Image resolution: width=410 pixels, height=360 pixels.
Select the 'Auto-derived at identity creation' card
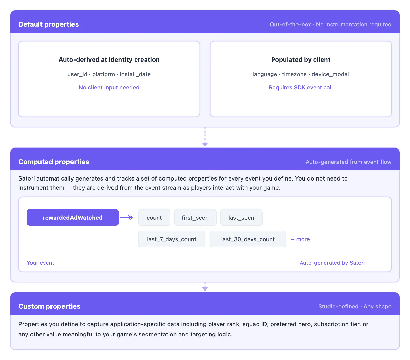coord(109,103)
